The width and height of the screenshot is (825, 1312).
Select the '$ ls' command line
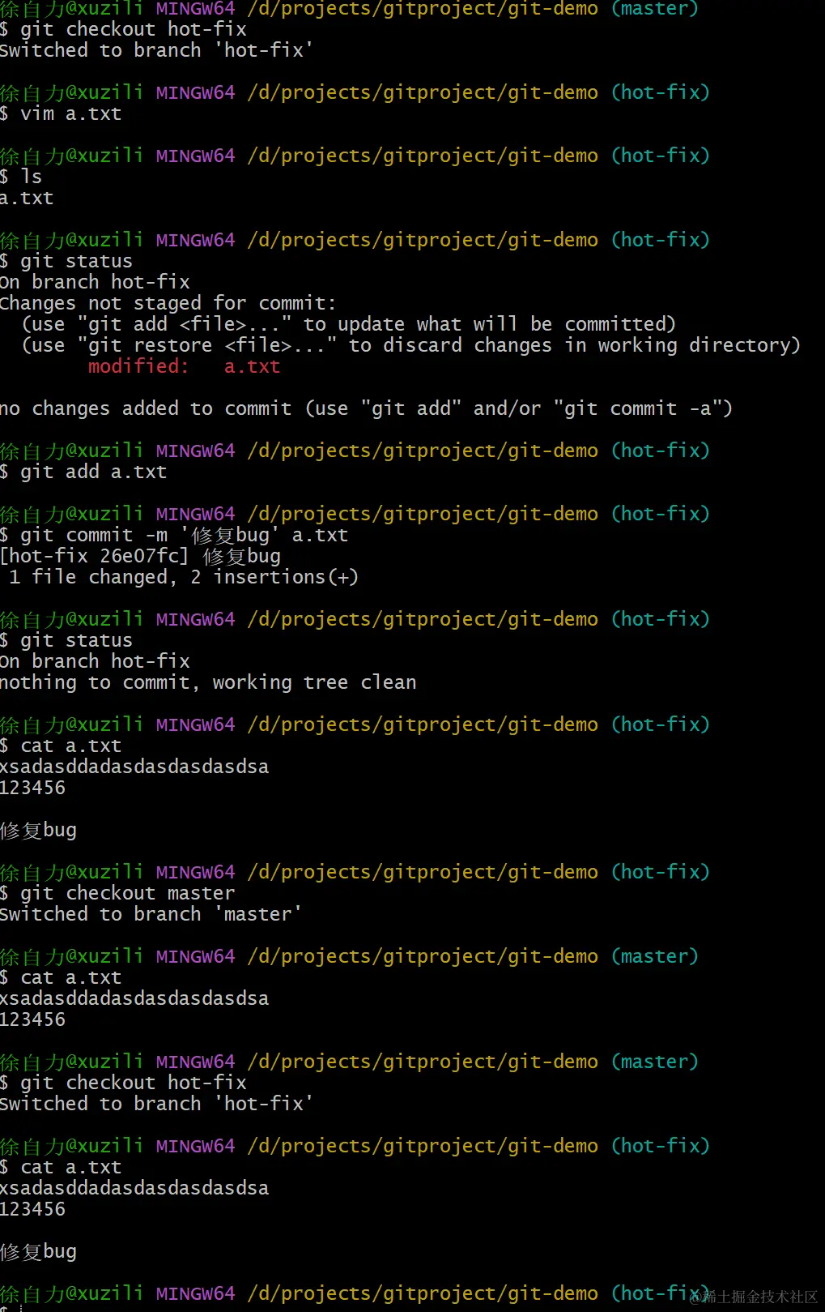click(21, 177)
